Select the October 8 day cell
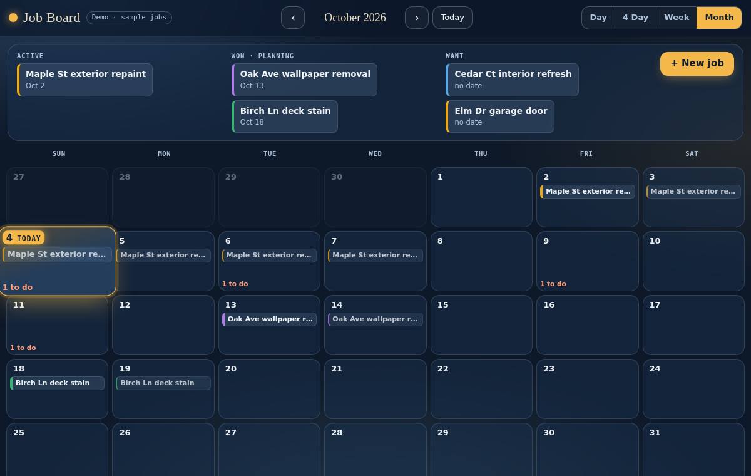This screenshot has height=476, width=751. [x=481, y=261]
